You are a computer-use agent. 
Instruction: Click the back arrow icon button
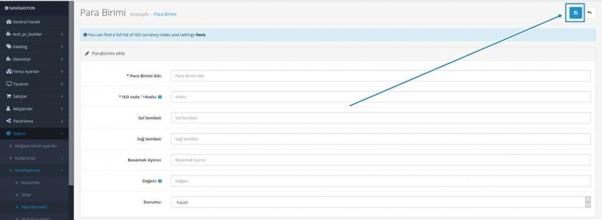tap(589, 14)
